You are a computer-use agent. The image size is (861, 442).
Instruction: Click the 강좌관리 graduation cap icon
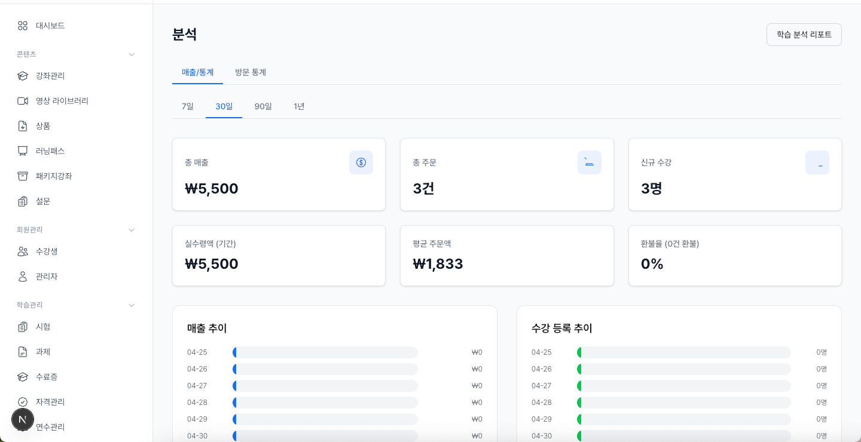[23, 76]
